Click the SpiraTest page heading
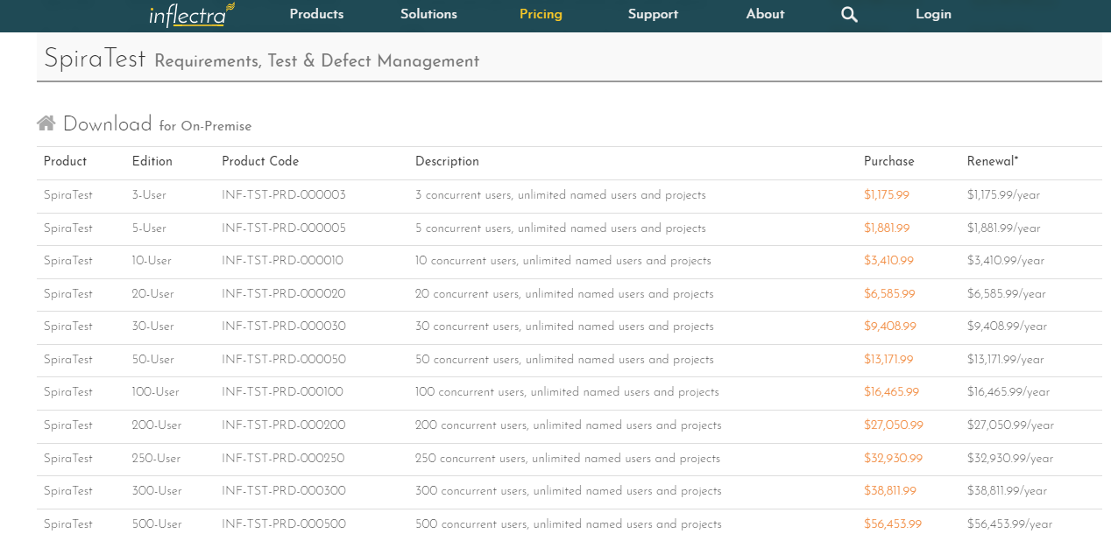Screen dimensions: 1111x555 (95, 59)
